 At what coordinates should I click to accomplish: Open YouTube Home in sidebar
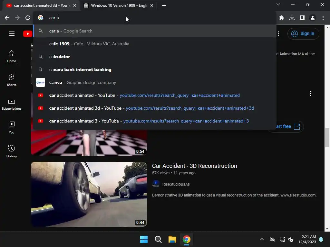click(x=12, y=56)
